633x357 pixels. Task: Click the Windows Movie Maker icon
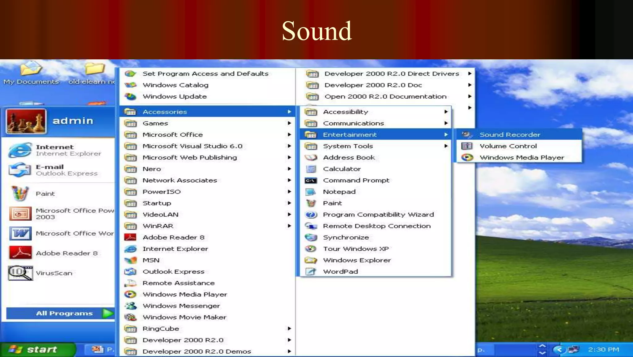point(130,317)
